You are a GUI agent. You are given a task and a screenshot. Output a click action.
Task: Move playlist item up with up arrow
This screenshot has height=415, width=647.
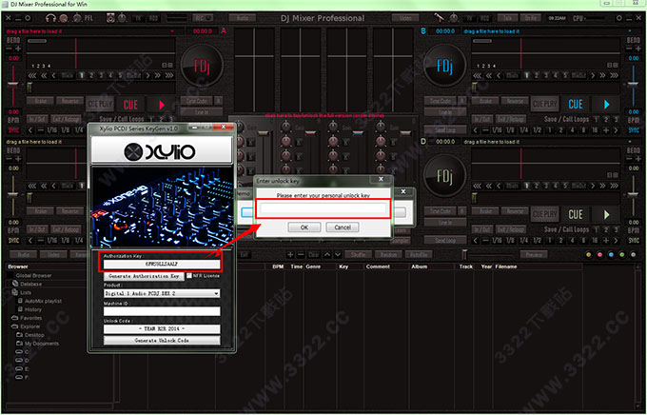click(x=327, y=255)
